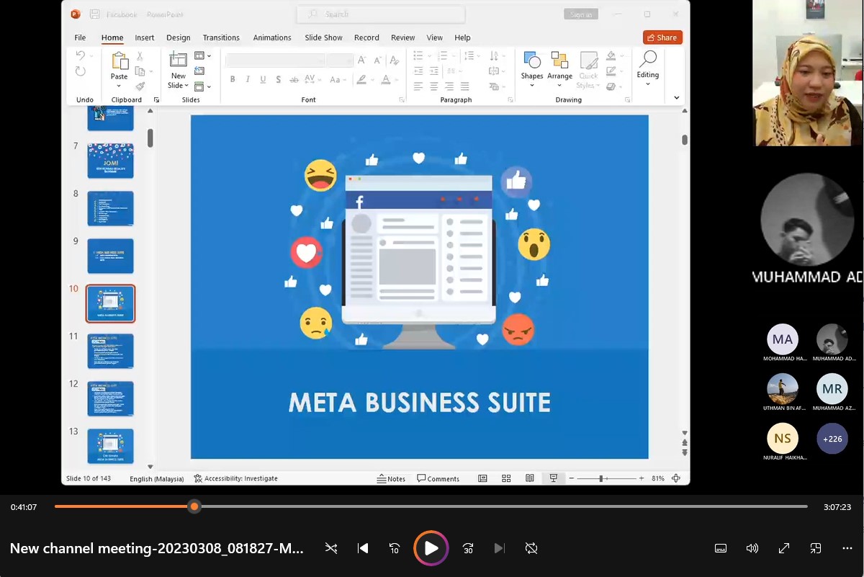Switch to the Transitions tab
The image size is (864, 577).
click(x=221, y=37)
